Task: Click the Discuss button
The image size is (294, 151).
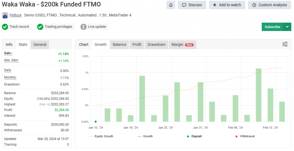Action: pos(192,5)
